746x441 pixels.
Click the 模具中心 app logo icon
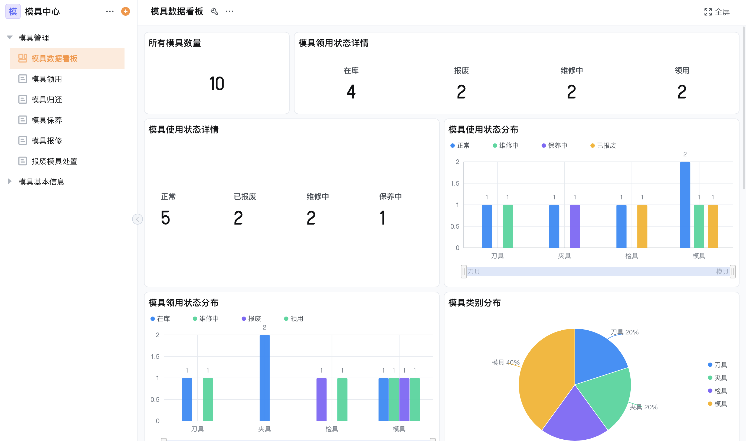coord(13,12)
